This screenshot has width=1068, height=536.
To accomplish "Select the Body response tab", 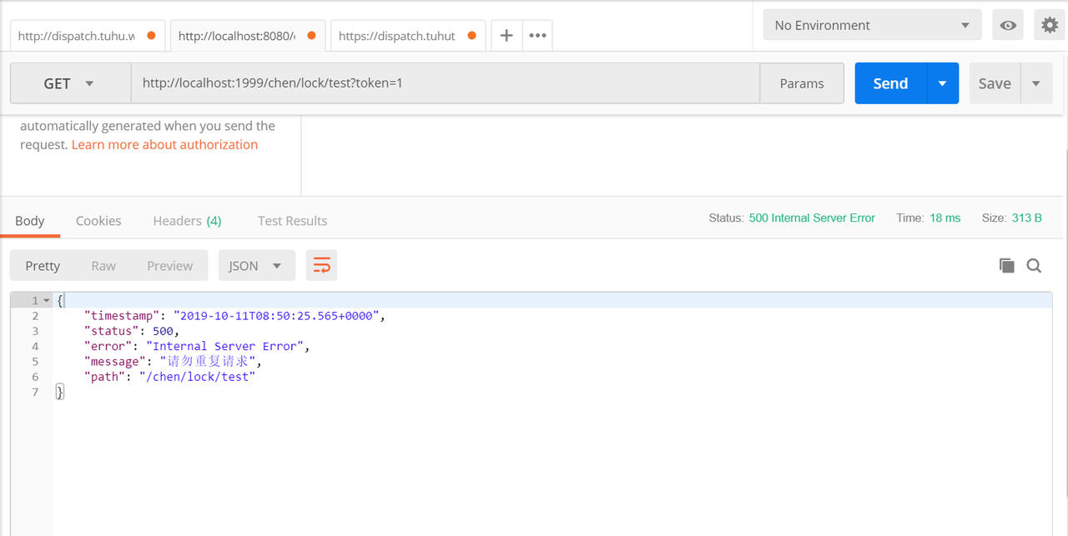I will tap(30, 220).
